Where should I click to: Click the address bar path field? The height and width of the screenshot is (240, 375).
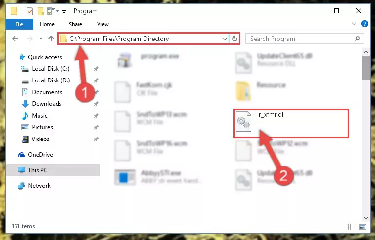tap(143, 39)
